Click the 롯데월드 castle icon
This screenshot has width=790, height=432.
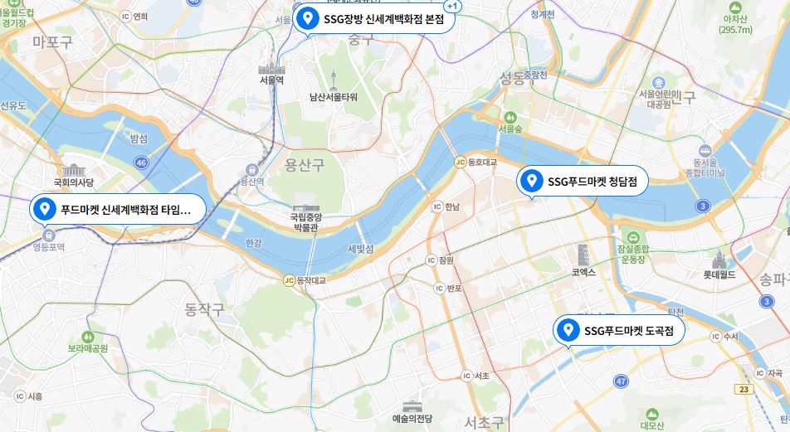pos(719,260)
